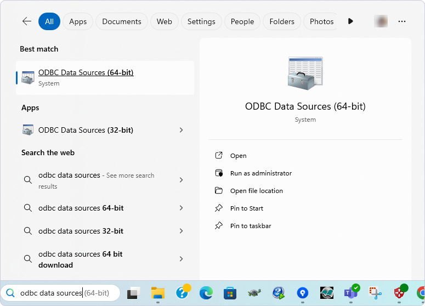Open the three-dot options menu
The height and width of the screenshot is (306, 425).
pos(402,21)
